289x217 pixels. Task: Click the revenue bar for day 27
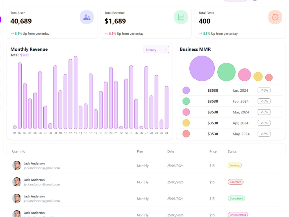(x=146, y=98)
